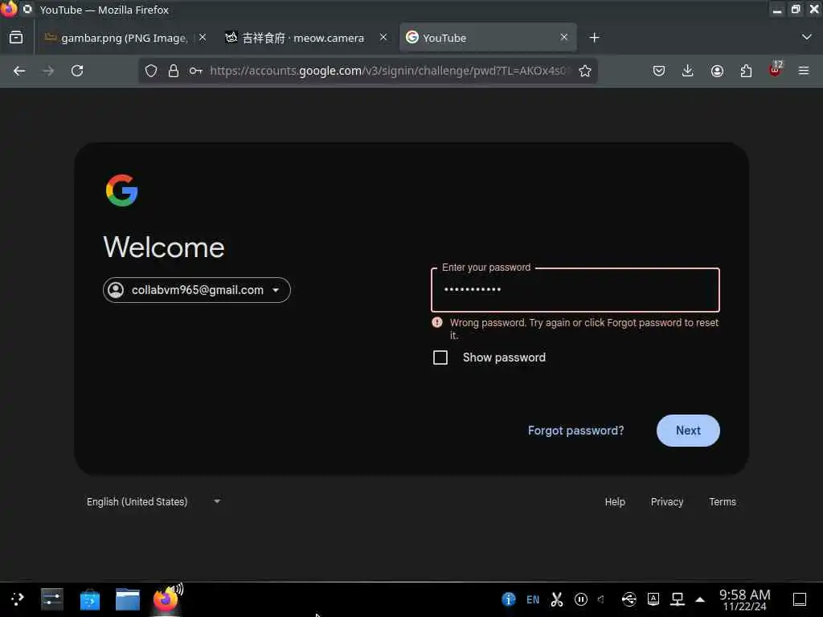The width and height of the screenshot is (823, 617).
Task: Open the file manager taskbar icon
Action: (x=128, y=599)
